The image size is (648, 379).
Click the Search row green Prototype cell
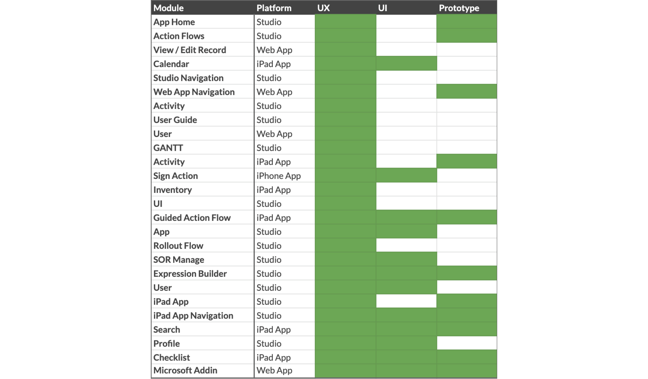[x=467, y=329]
